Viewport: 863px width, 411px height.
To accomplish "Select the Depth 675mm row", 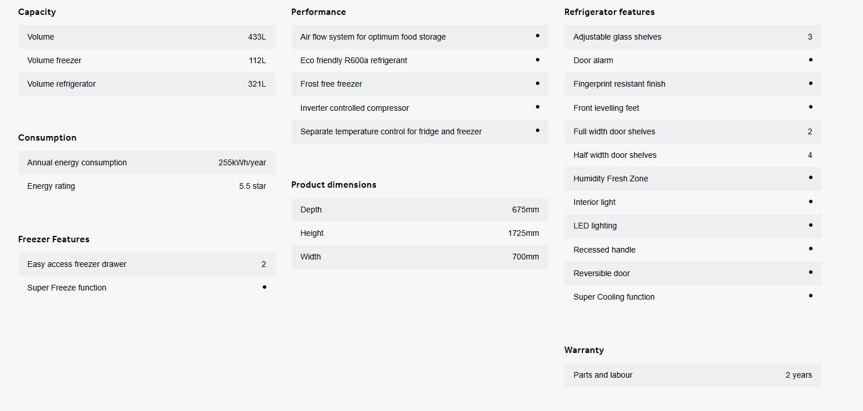I will click(420, 210).
